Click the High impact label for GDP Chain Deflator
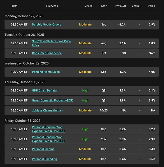 [x=85, y=90]
